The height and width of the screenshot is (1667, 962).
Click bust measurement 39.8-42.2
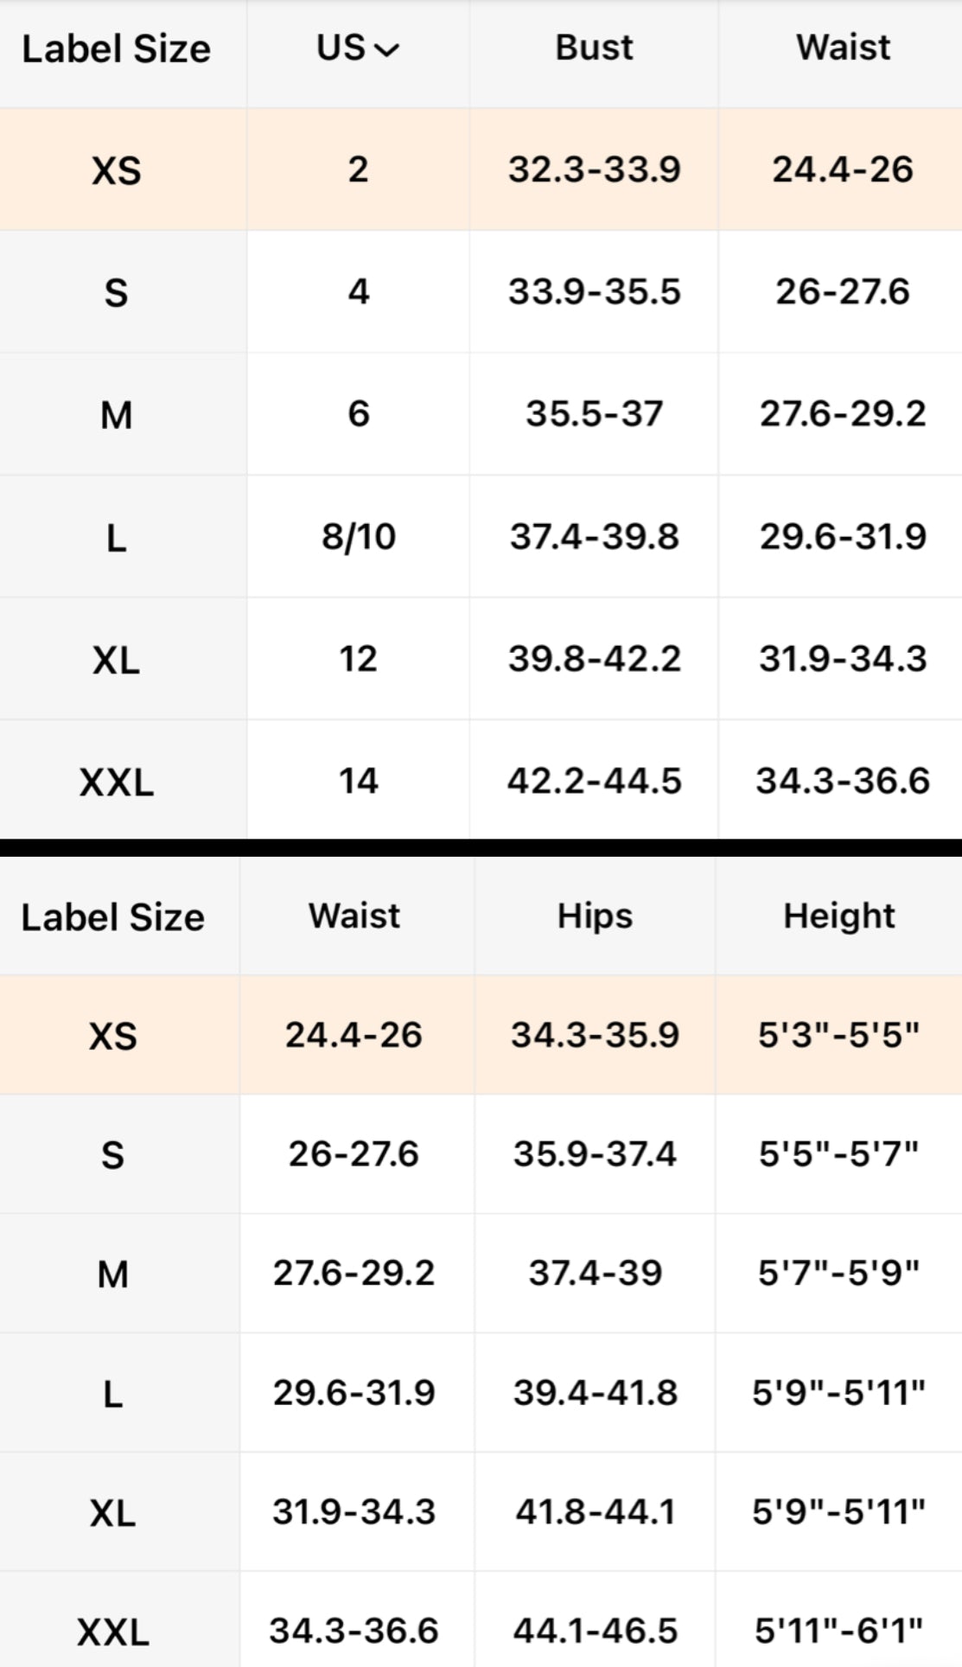pyautogui.click(x=594, y=660)
